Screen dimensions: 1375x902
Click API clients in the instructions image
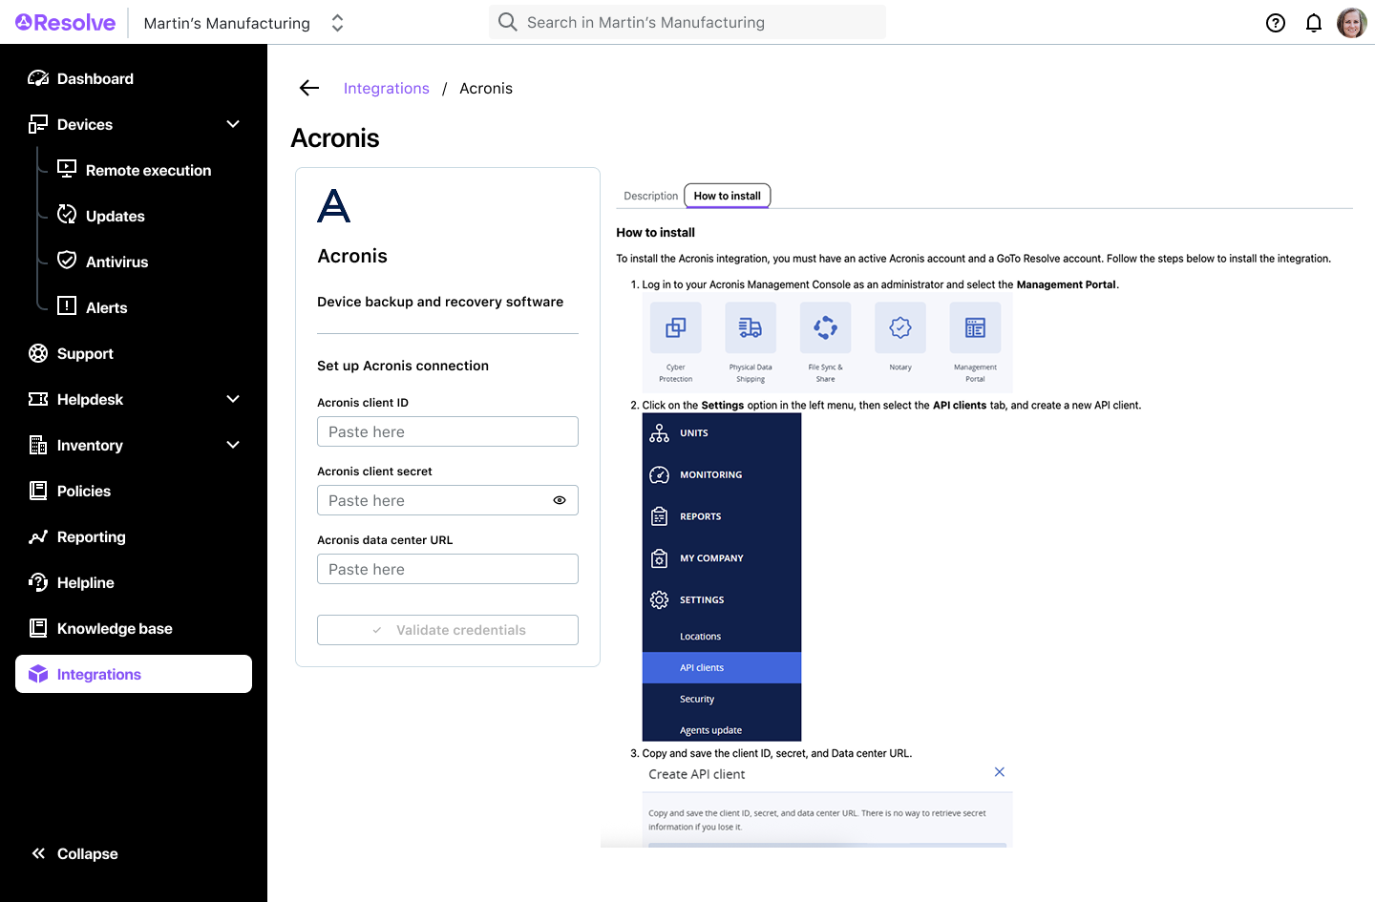[722, 667]
